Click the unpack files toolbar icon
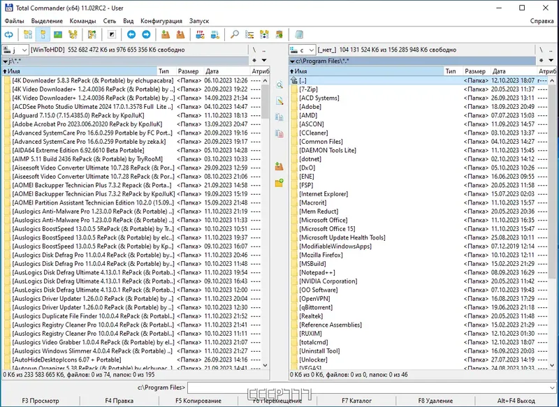 (181, 34)
